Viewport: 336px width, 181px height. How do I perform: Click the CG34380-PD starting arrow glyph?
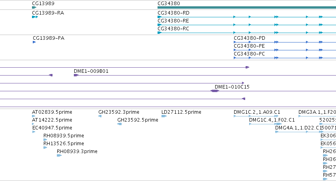click(235, 42)
